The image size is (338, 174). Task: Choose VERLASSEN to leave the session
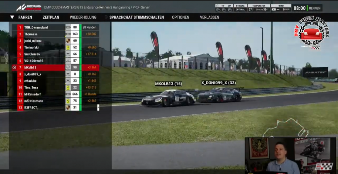(209, 17)
